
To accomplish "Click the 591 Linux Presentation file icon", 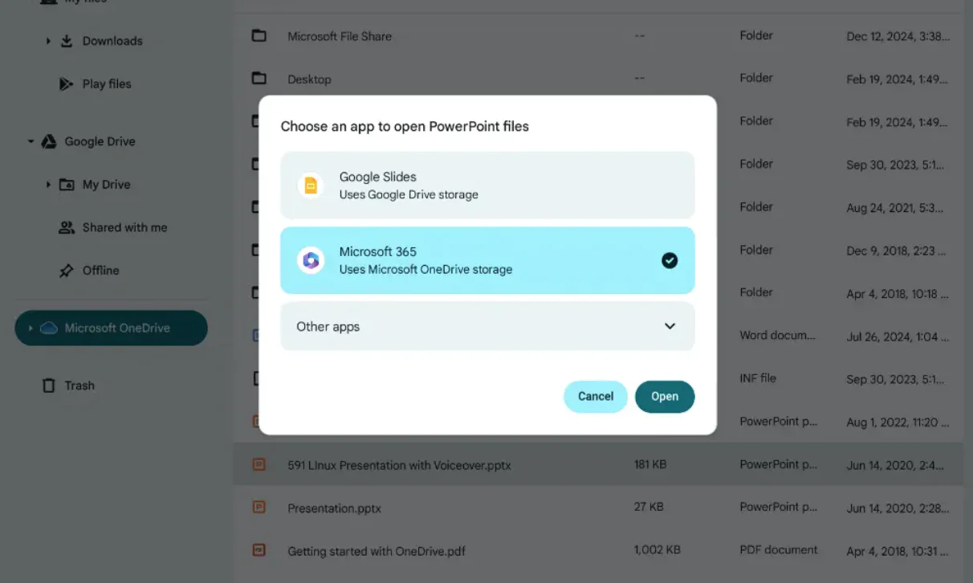I will click(259, 464).
